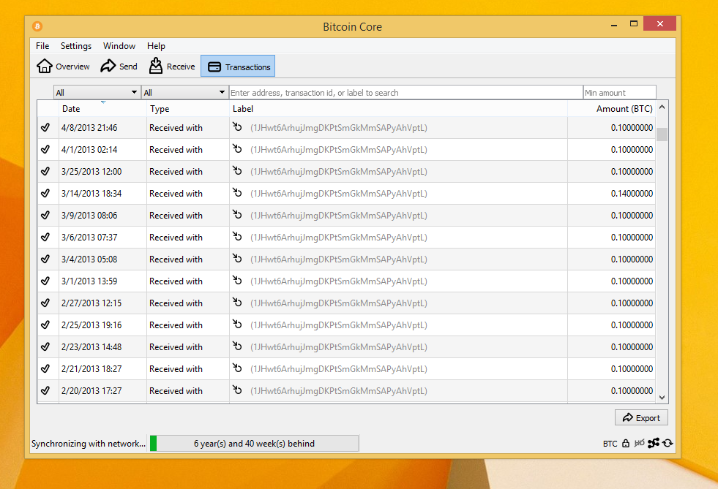Click received arrow icon in 3/1/2013 row
The height and width of the screenshot is (489, 718).
pos(236,280)
